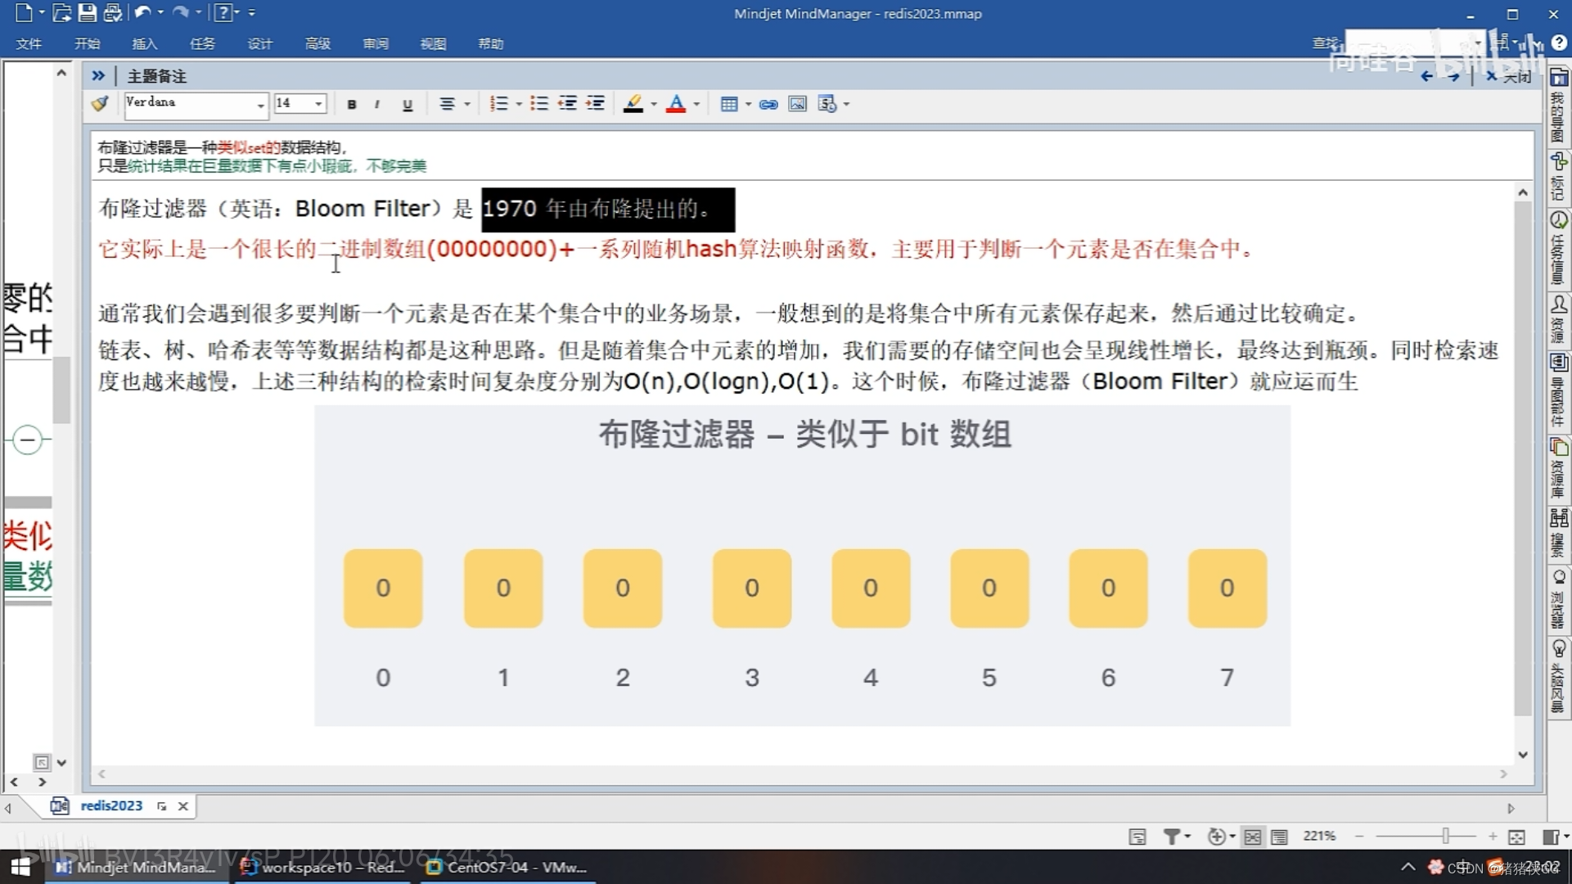1572x884 pixels.
Task: Toggle bold formatting
Action: pos(352,104)
